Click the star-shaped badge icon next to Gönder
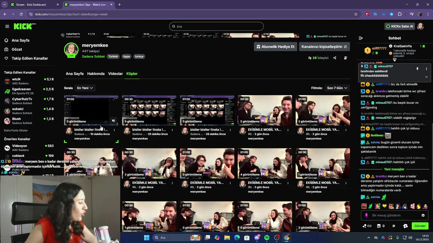Viewport: 433px width, 243px height. [x=406, y=226]
